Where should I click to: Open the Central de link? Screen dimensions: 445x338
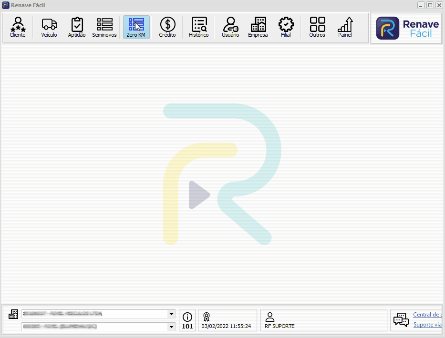click(x=427, y=315)
